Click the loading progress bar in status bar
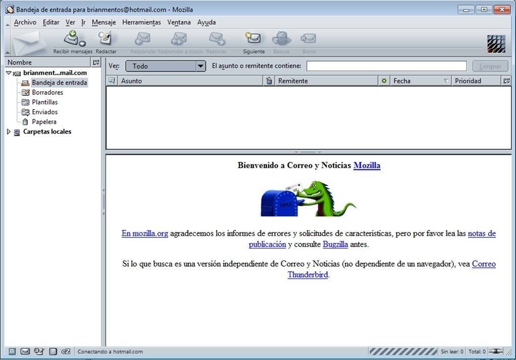This screenshot has width=516, height=360. pyautogui.click(x=403, y=351)
